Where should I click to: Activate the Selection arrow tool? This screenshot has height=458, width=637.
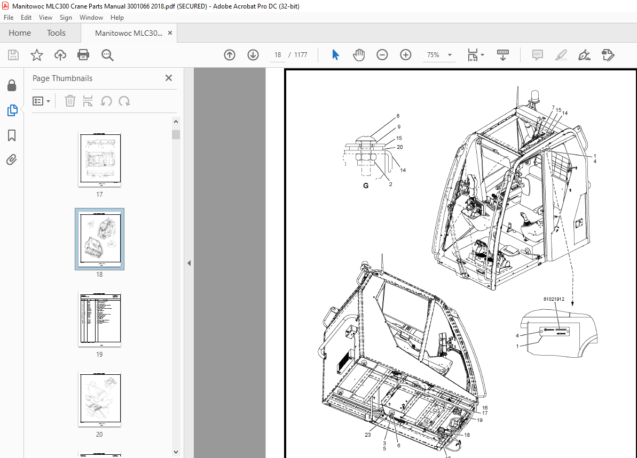(335, 55)
